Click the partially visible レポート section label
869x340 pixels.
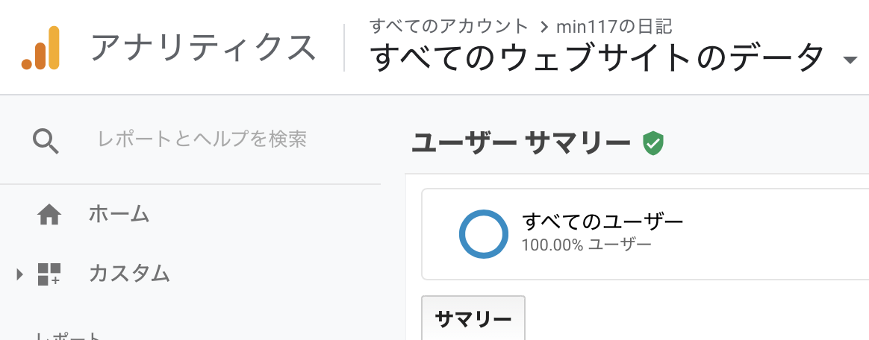coord(67,336)
